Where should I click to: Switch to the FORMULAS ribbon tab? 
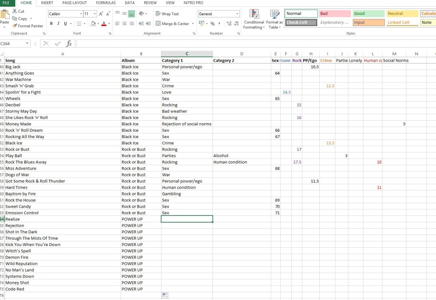(106, 3)
